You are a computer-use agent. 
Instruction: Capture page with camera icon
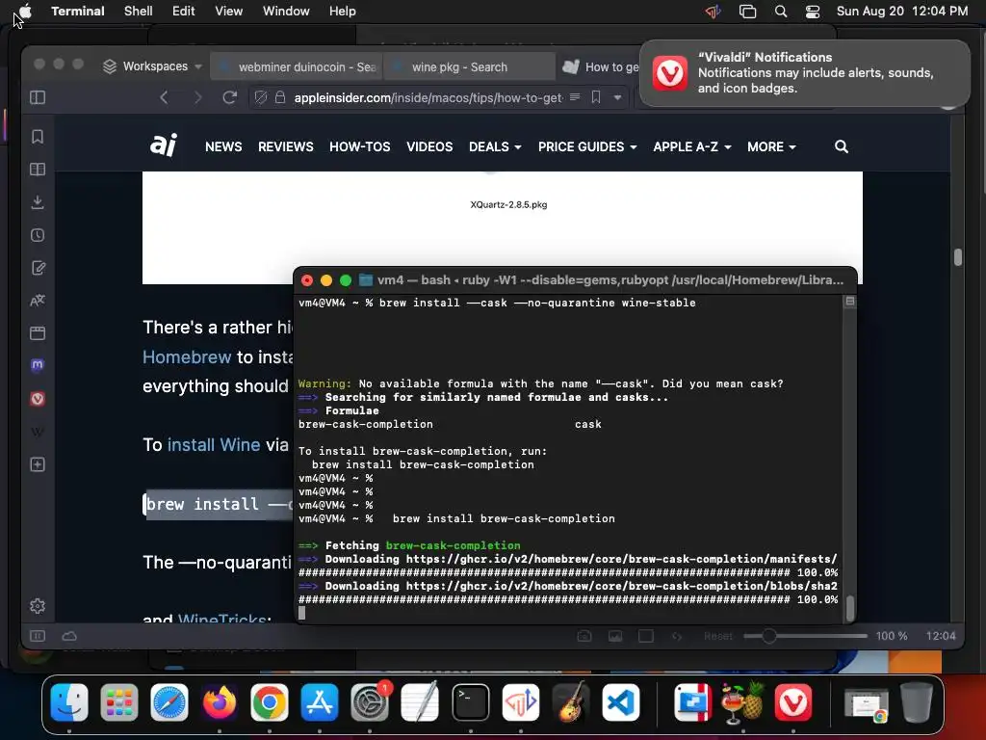584,636
